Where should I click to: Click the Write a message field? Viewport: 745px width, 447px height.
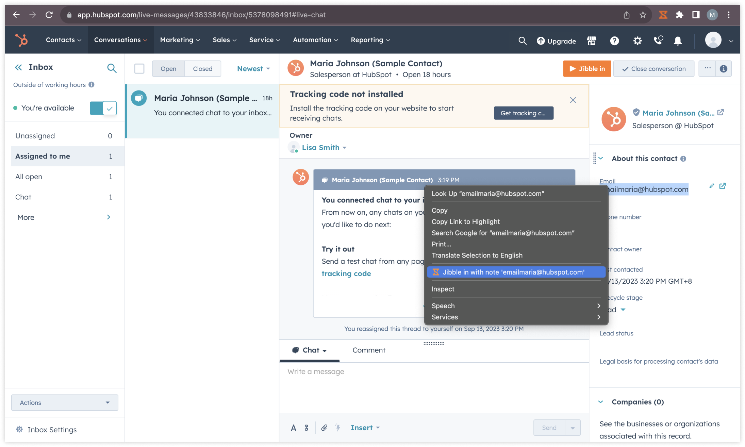(434, 388)
